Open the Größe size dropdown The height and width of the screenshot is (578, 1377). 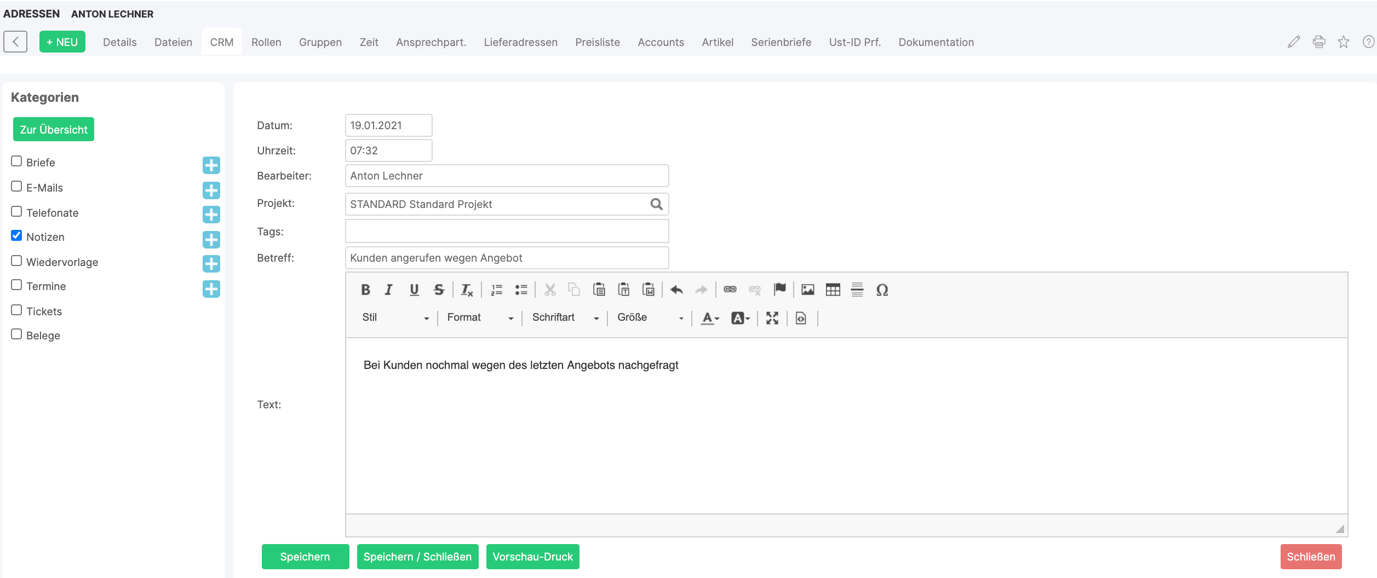click(650, 318)
